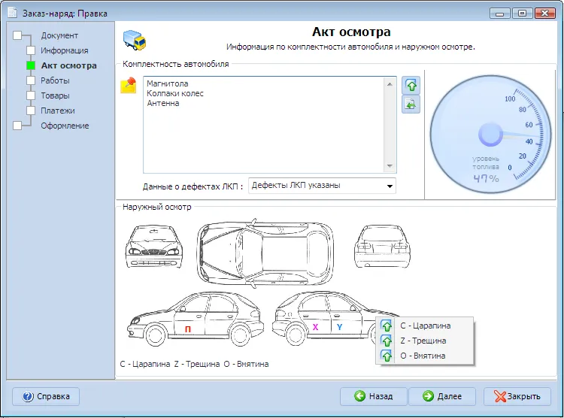The width and height of the screenshot is (564, 418).
Task: Click the yellow pinned note icon
Action: [x=129, y=85]
